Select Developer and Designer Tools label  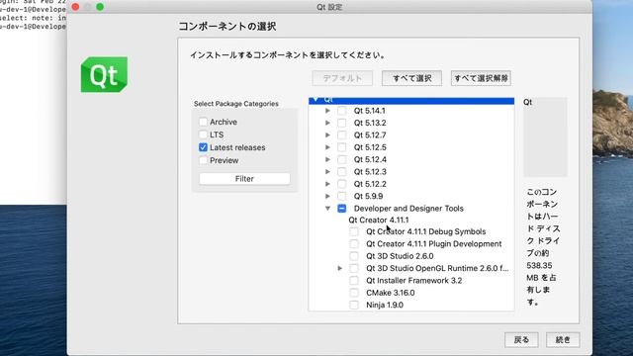click(408, 209)
